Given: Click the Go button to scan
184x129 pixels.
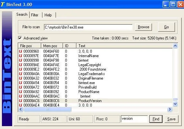Looking at the screenshot, I should [x=166, y=27].
